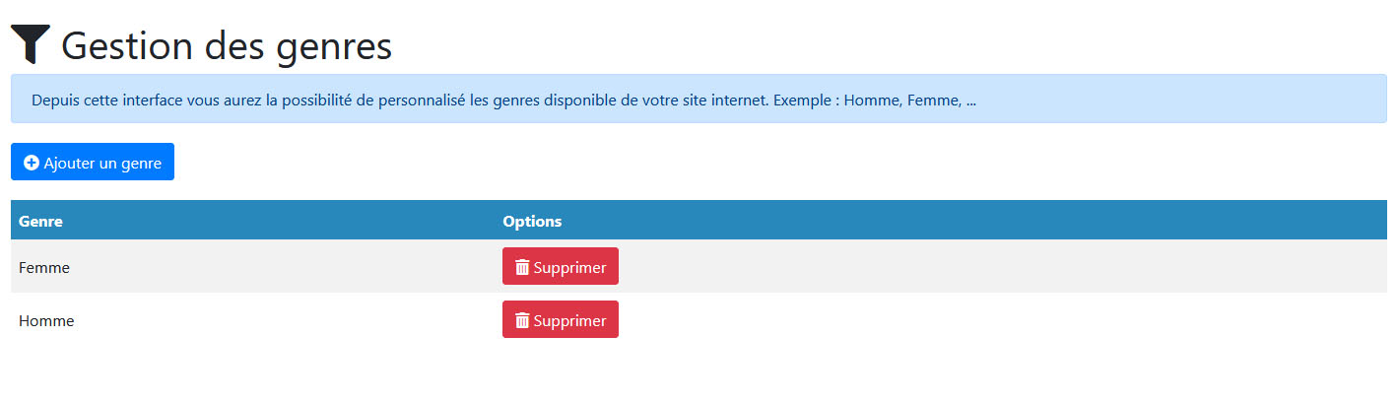Click the word genre in Ajouter button
The width and height of the screenshot is (1398, 403).
point(142,163)
